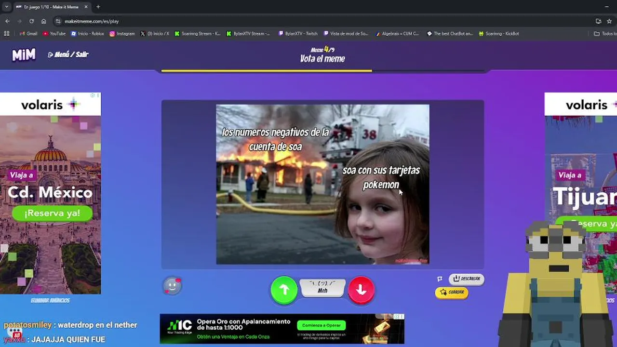The image size is (617, 347).
Task: Click the Eliminar anuncios link
Action: pos(50,300)
